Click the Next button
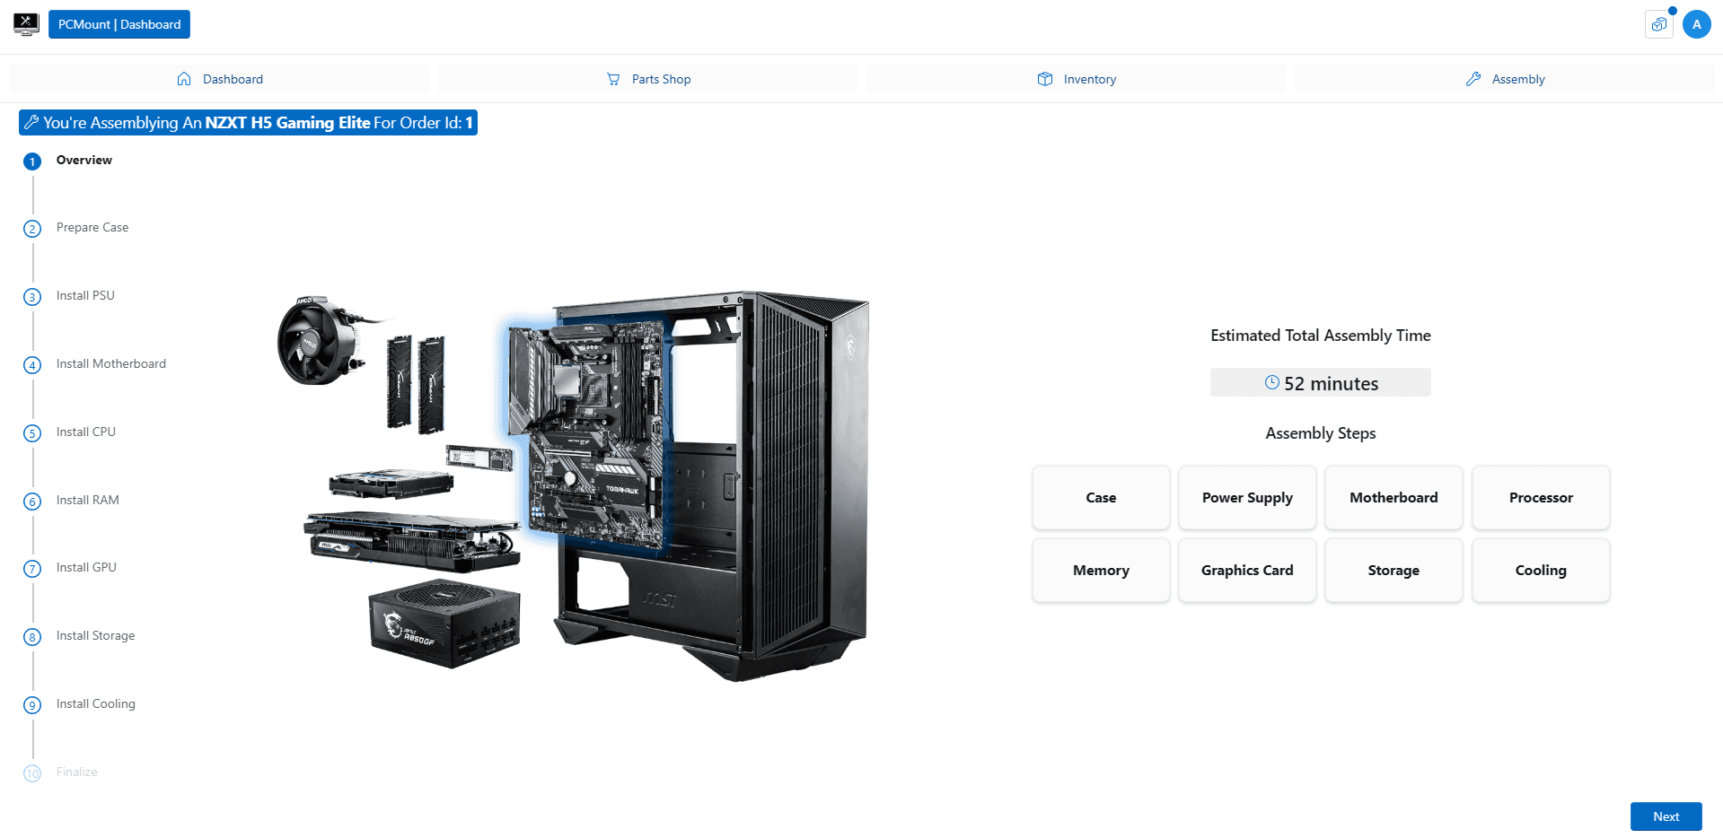 (x=1666, y=816)
